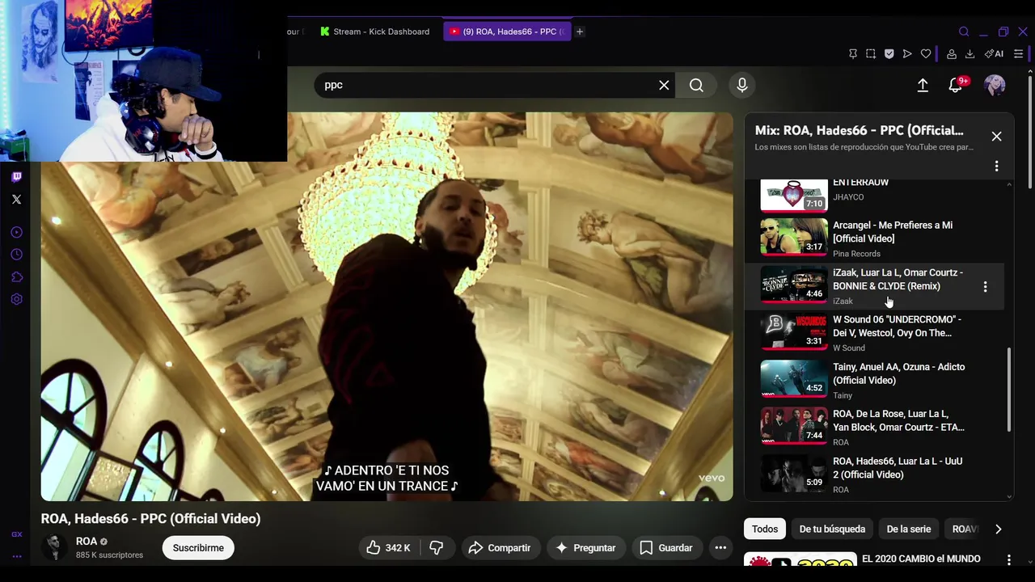Open YouTube notifications bell
The height and width of the screenshot is (582, 1035).
(957, 85)
